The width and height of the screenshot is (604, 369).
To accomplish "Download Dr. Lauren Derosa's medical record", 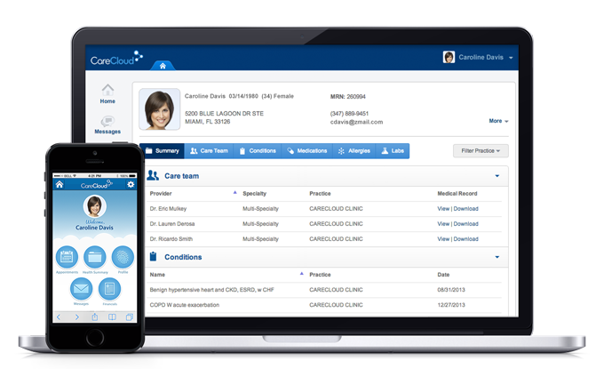I will pyautogui.click(x=465, y=224).
